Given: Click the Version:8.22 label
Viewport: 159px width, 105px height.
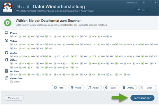Looking at the screenshot, I should (x=132, y=3).
